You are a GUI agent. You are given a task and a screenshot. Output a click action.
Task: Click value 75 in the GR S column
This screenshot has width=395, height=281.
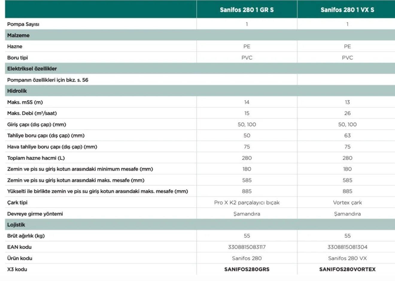(247, 147)
